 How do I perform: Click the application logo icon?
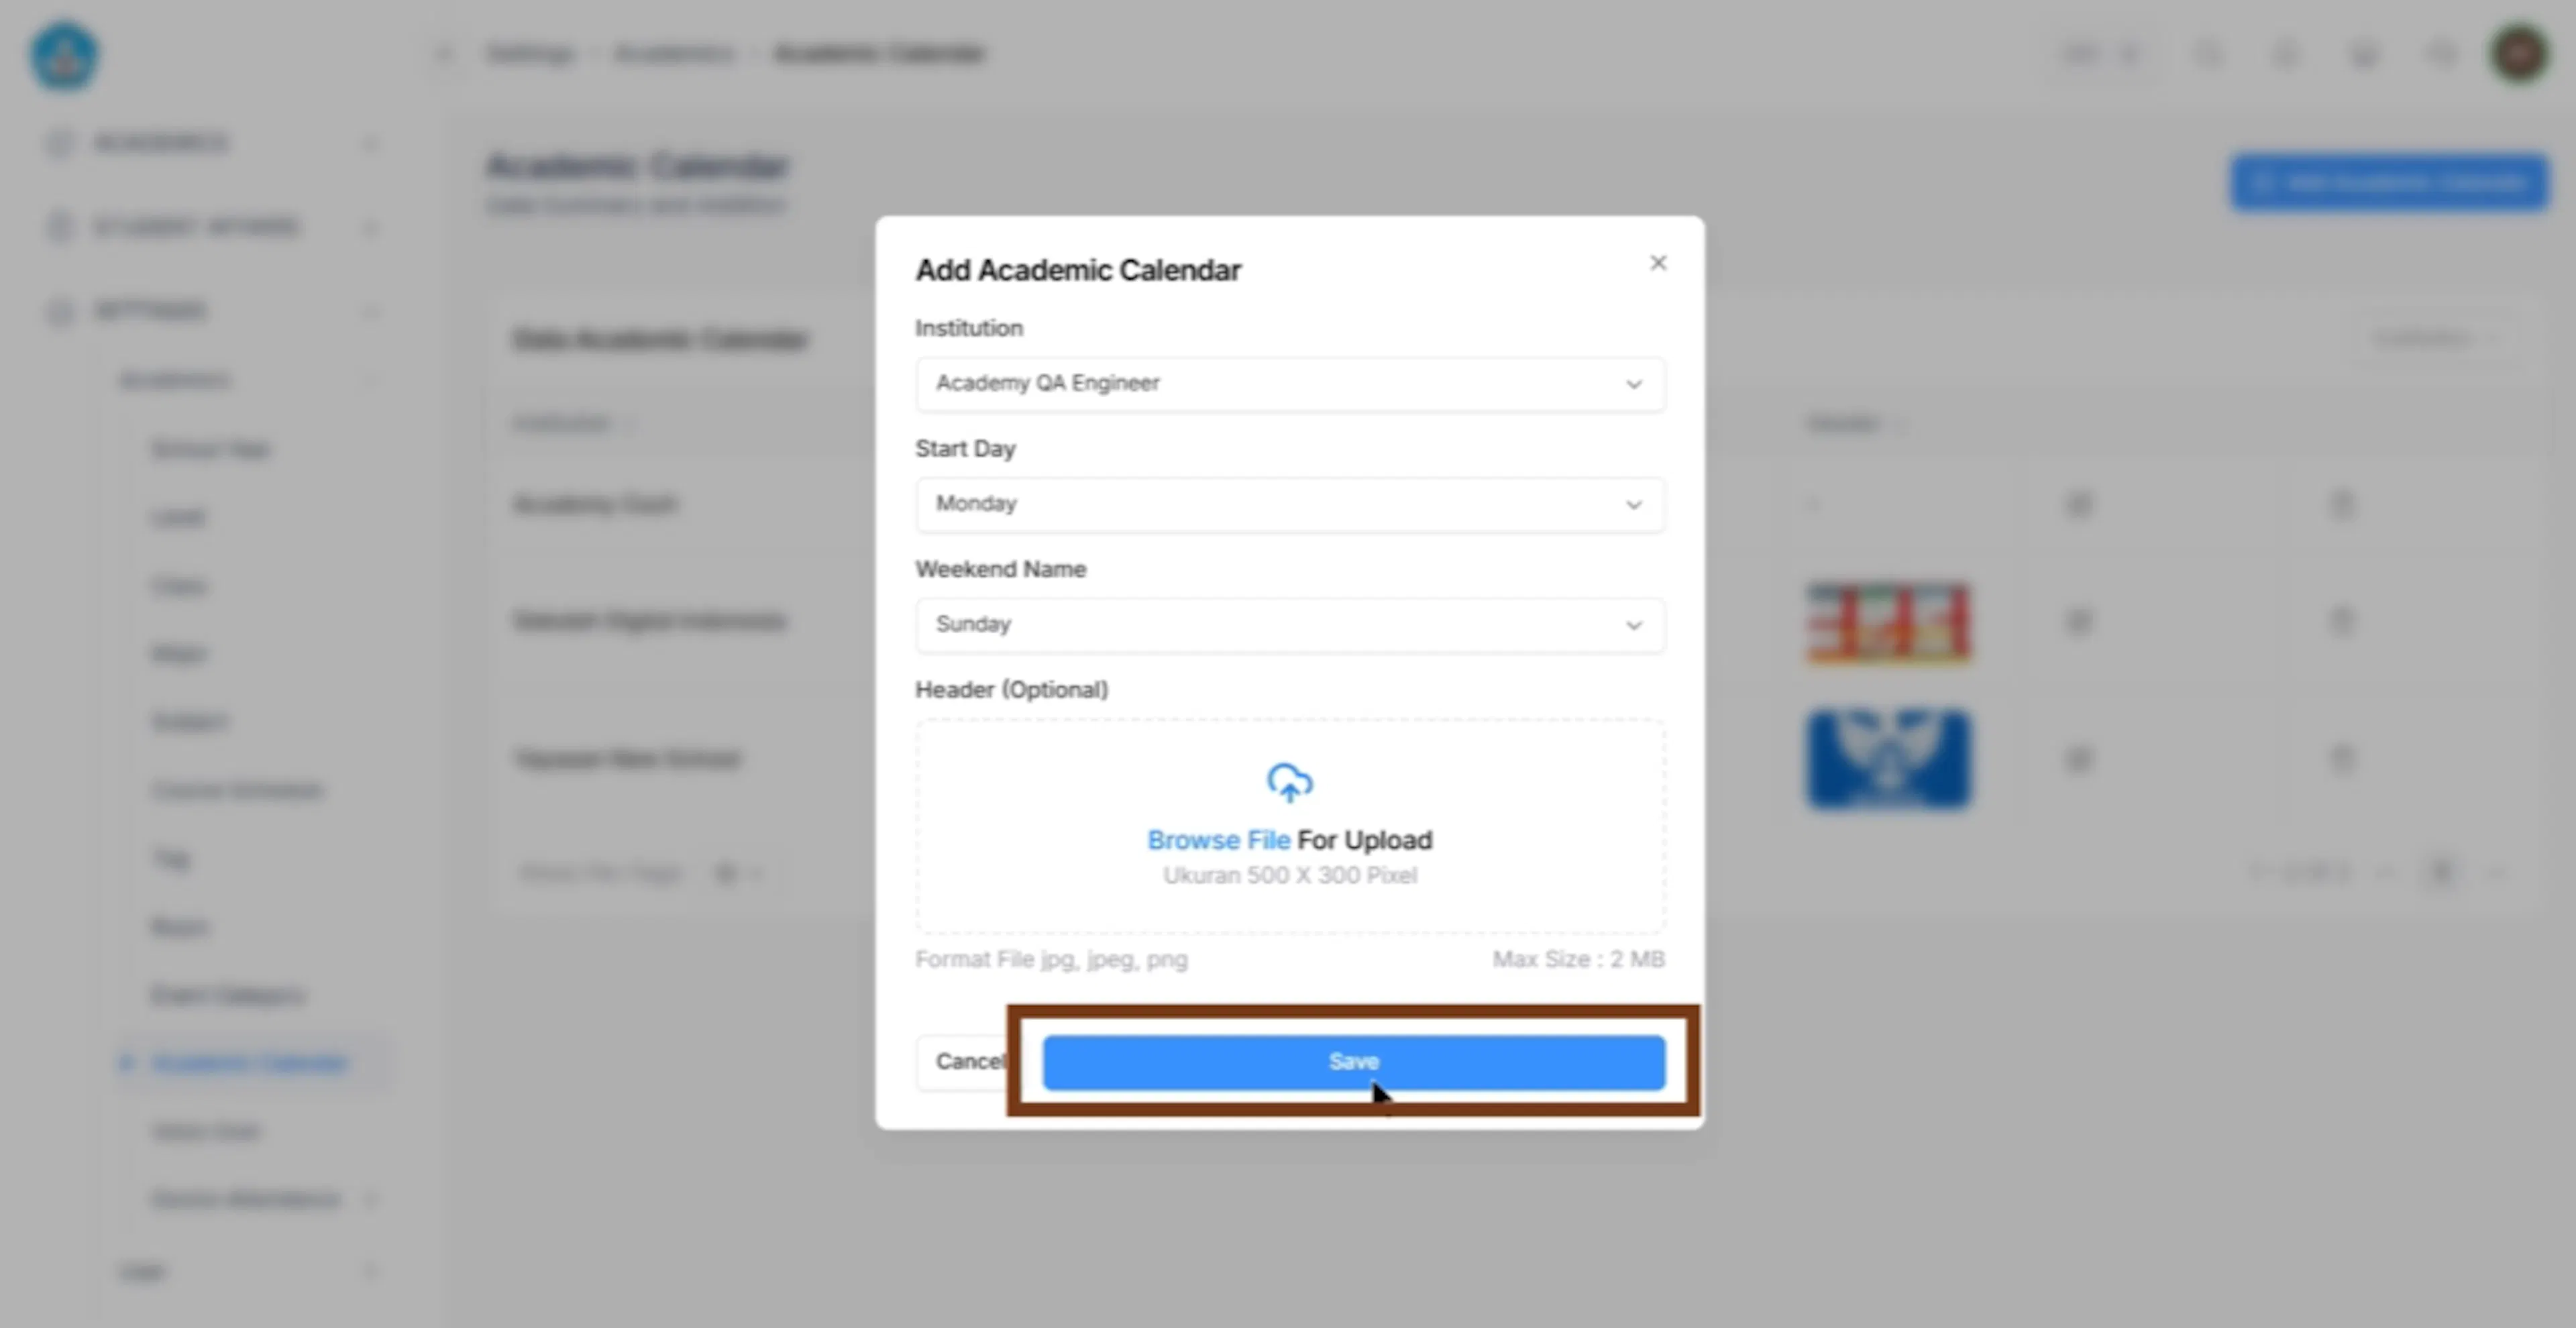click(64, 56)
